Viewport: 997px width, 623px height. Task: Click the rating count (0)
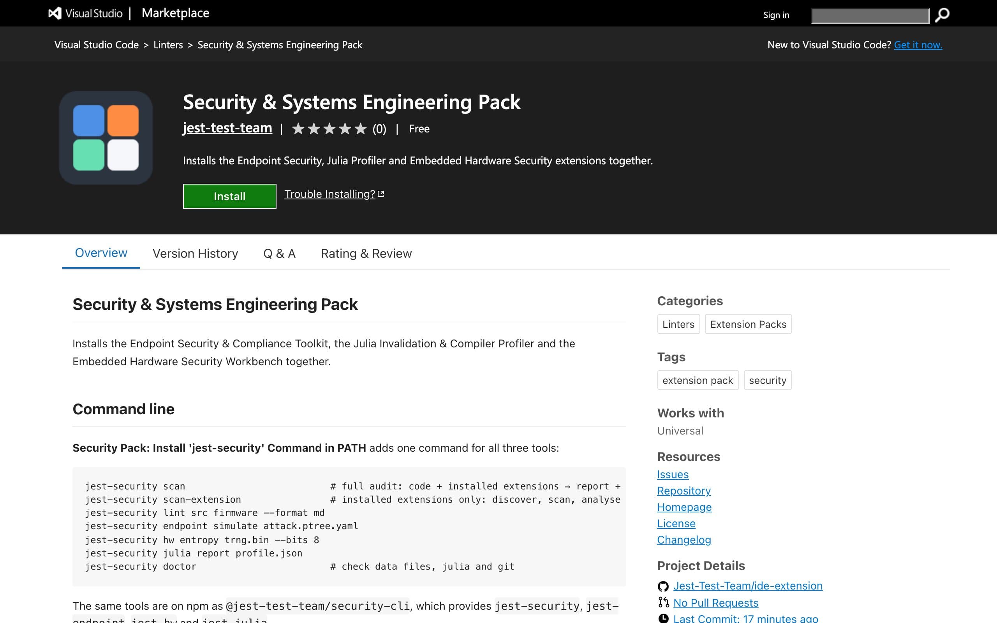click(379, 129)
